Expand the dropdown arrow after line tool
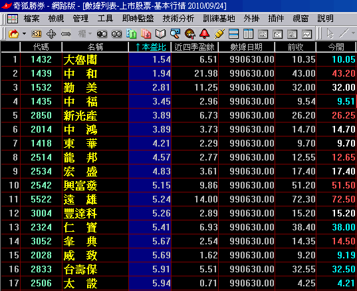The width and height of the screenshot is (357, 291). 353,33
